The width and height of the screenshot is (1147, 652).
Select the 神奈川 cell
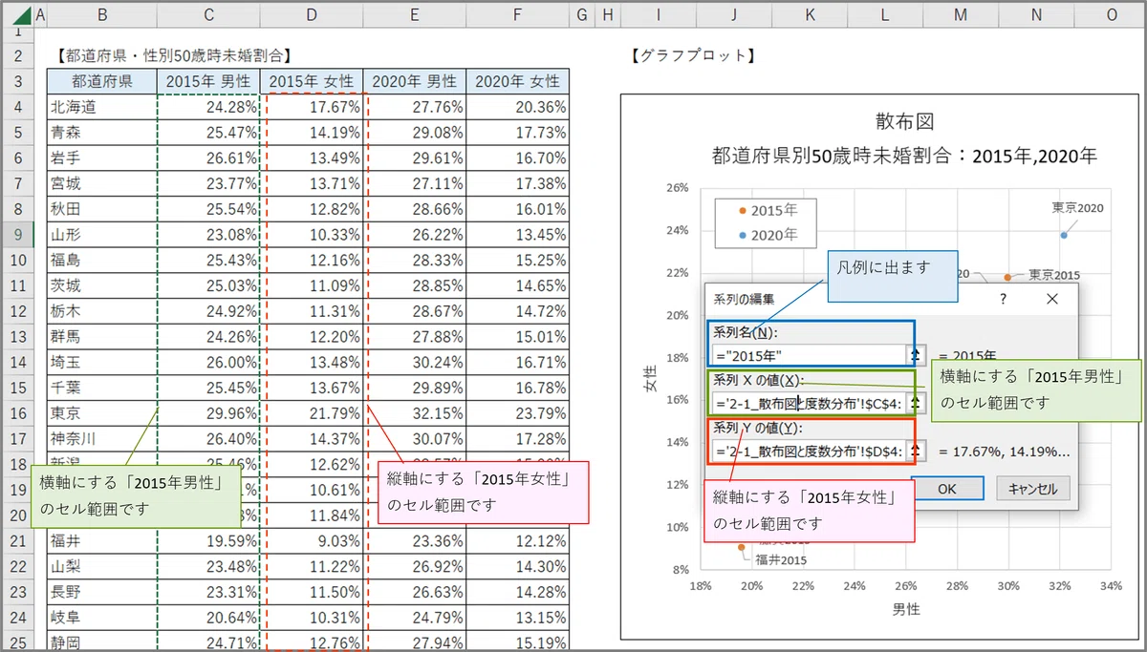point(101,438)
